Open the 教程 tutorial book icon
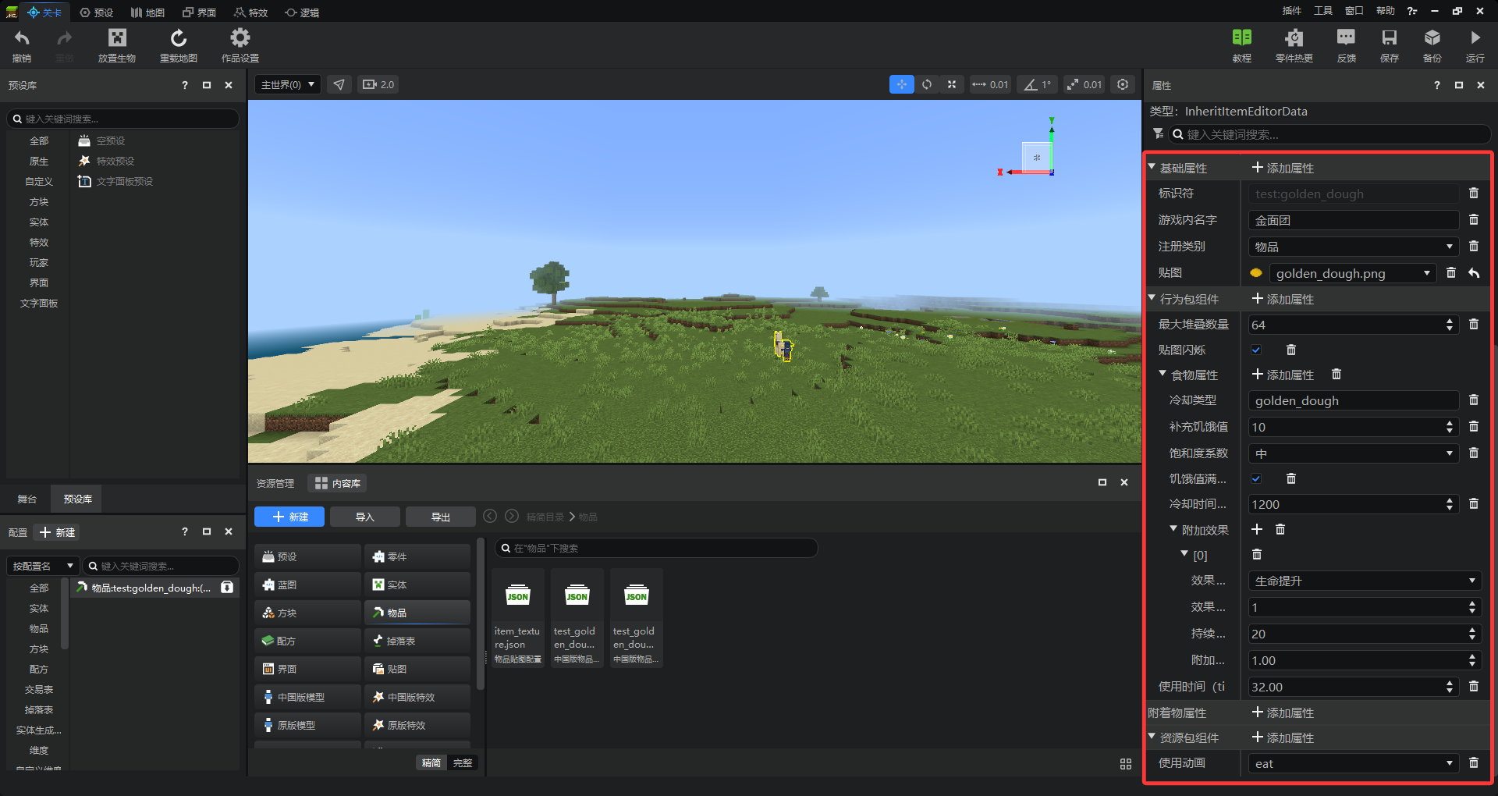This screenshot has height=796, width=1498. [1242, 37]
